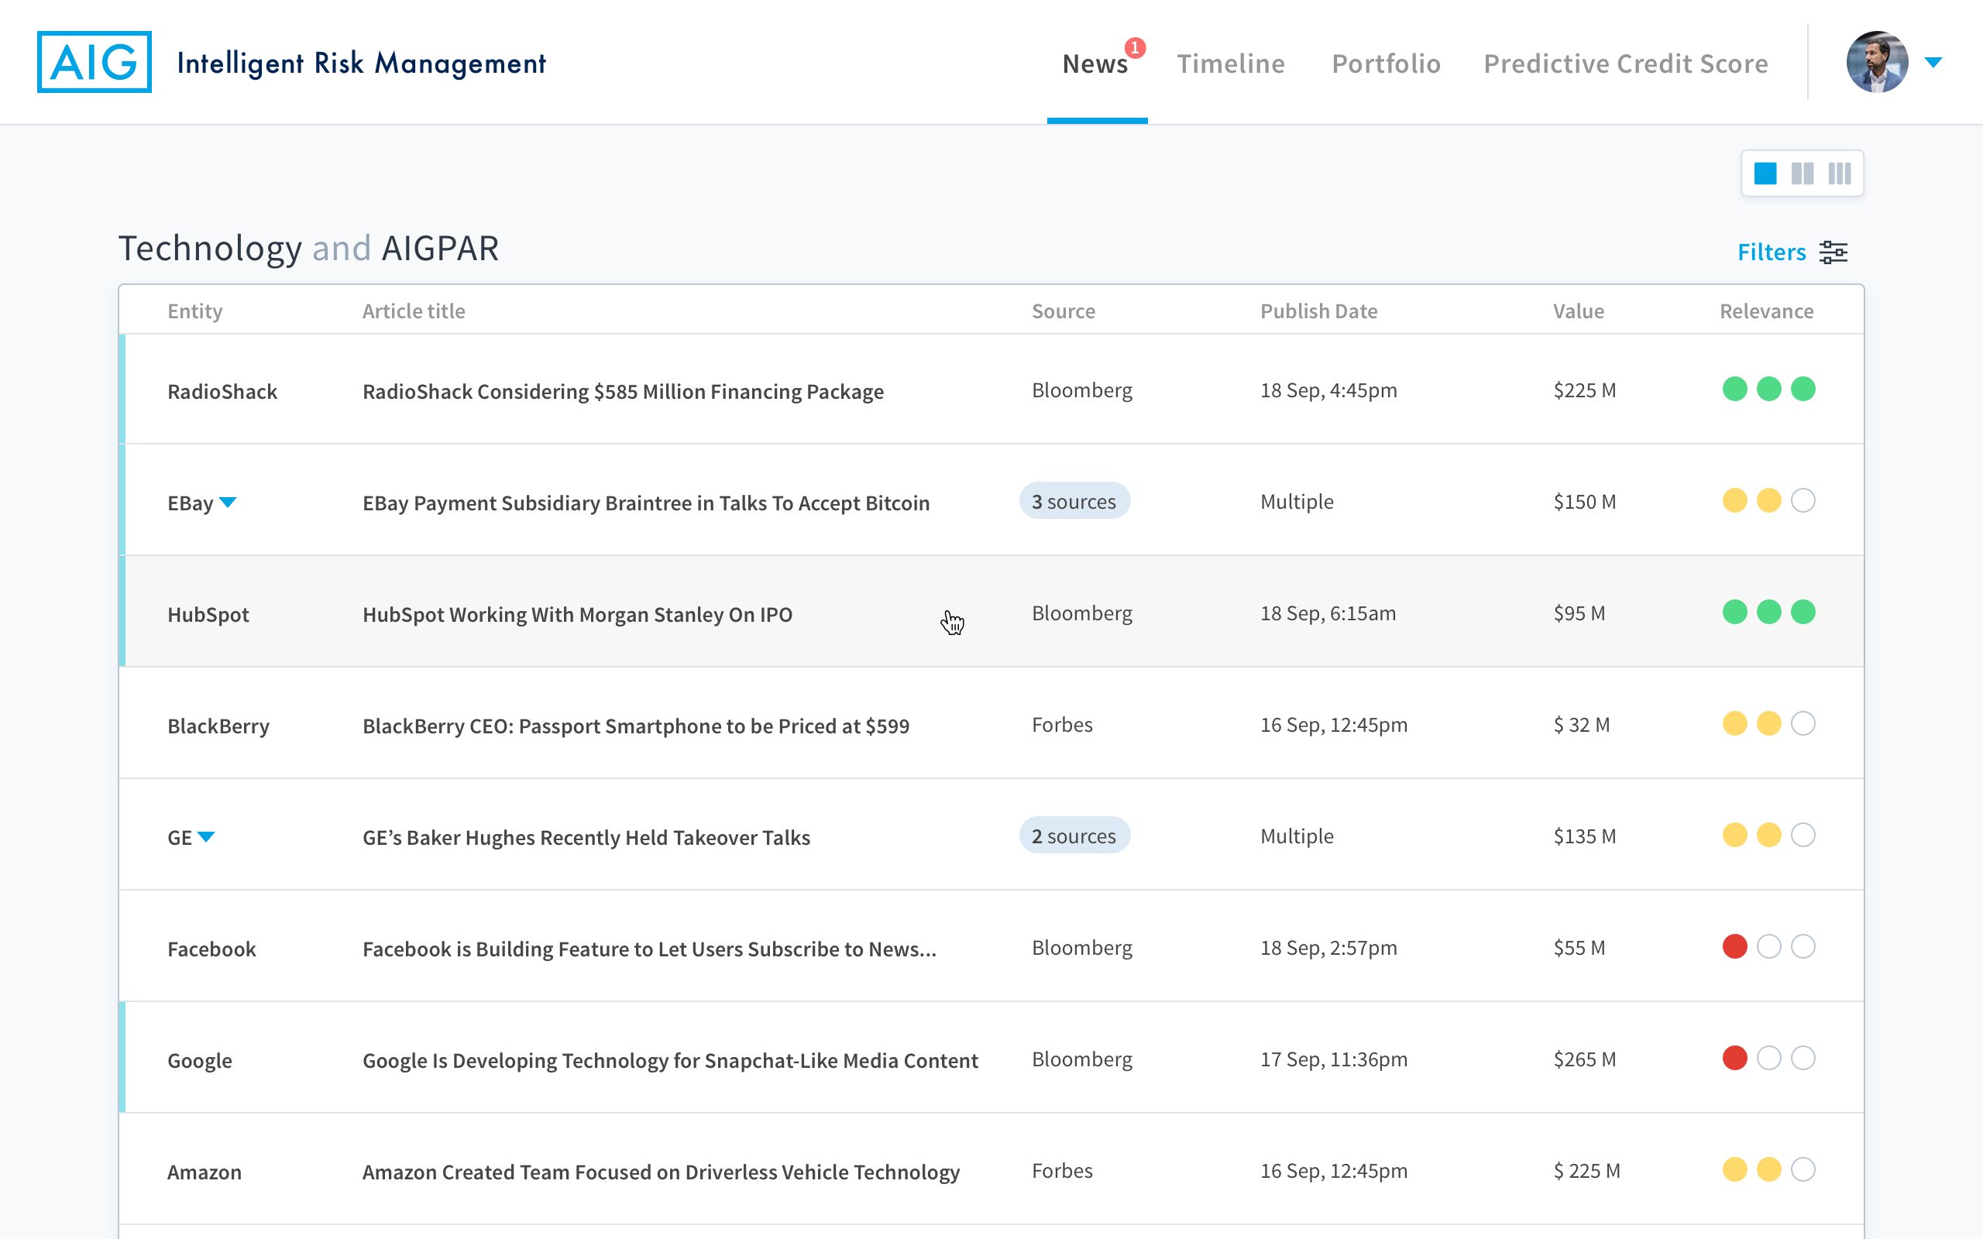The height and width of the screenshot is (1239, 1983).
Task: Expand the GE entity row arrow
Action: (x=207, y=836)
